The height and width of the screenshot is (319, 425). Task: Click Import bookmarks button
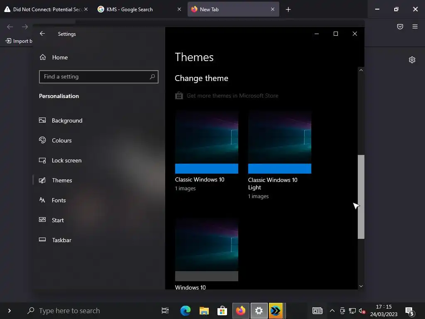tap(19, 41)
